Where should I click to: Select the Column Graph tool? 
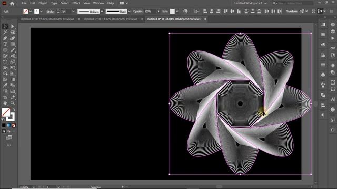13,91
